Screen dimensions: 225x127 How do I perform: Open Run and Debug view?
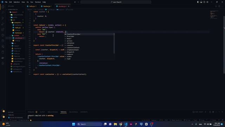point(3,24)
